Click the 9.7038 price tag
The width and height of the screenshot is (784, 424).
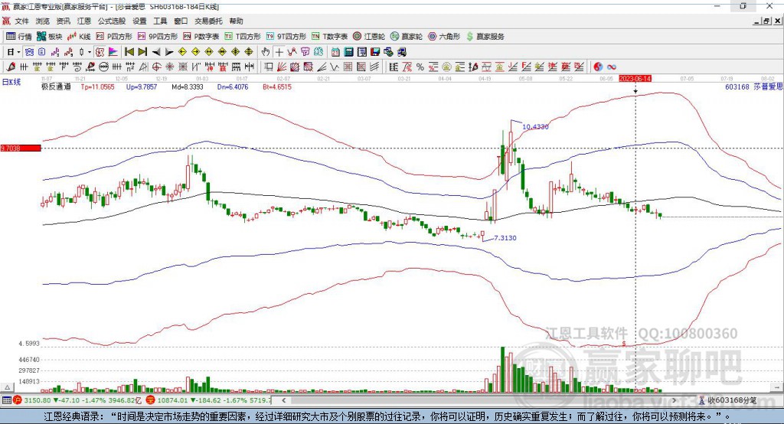point(21,148)
